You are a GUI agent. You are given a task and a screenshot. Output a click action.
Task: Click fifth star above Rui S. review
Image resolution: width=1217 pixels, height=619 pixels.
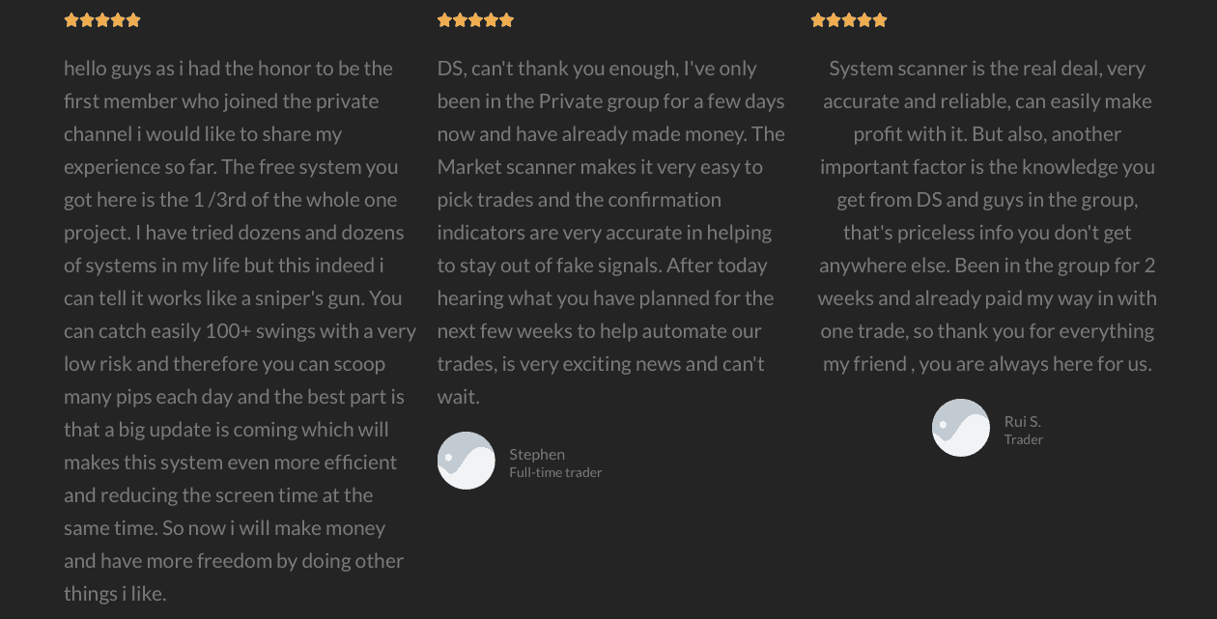point(880,20)
